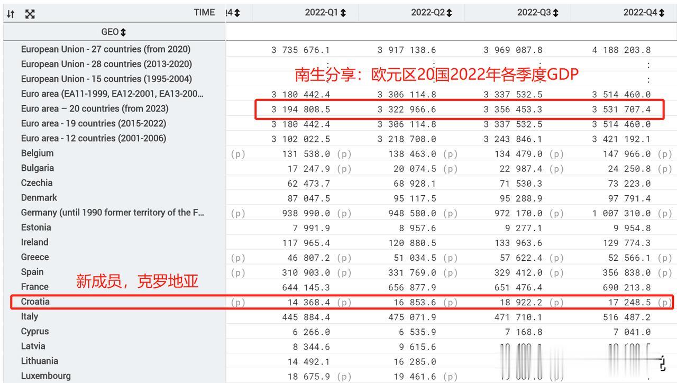Click Spain 2022-Q4 value 356 838.0
This screenshot has height=383, width=677.
628,272
